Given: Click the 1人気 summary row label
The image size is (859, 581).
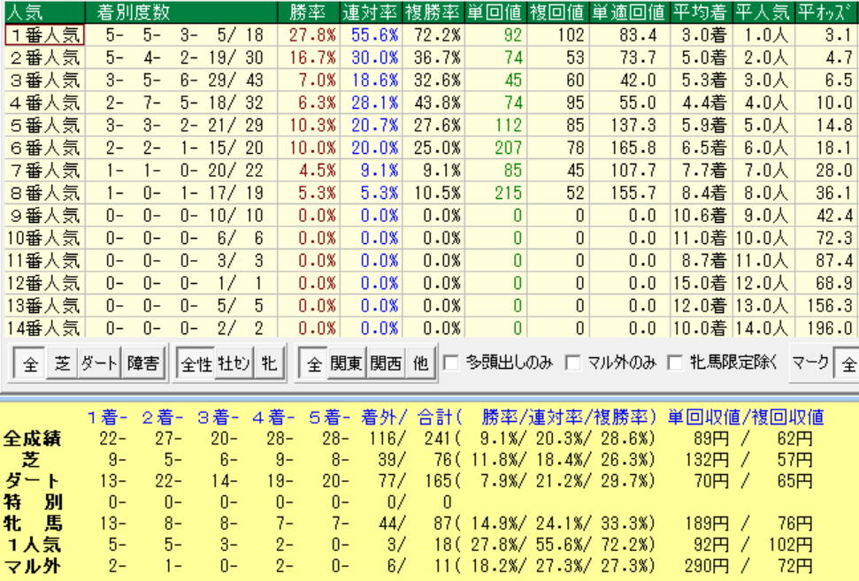Looking at the screenshot, I should (35, 545).
